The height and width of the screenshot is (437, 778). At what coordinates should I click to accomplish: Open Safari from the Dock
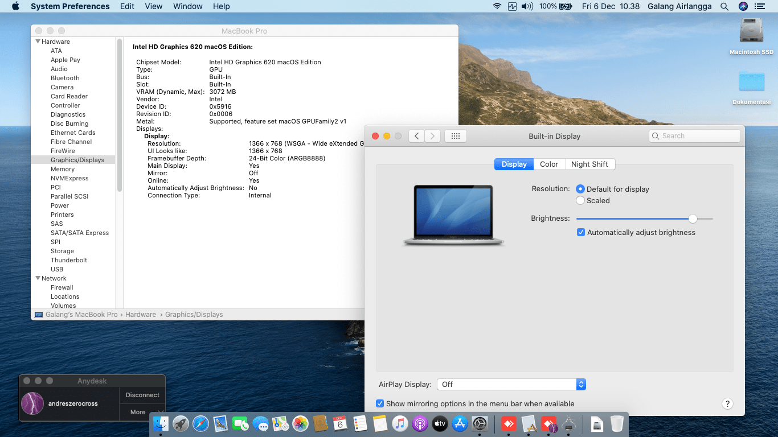(200, 423)
